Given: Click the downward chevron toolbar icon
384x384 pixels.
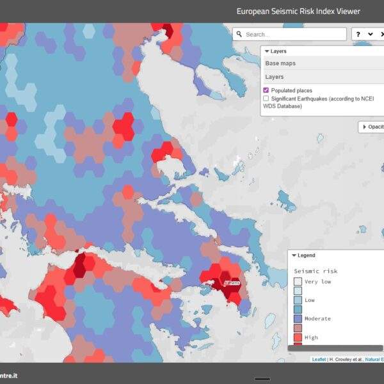Looking at the screenshot, I should (x=370, y=35).
